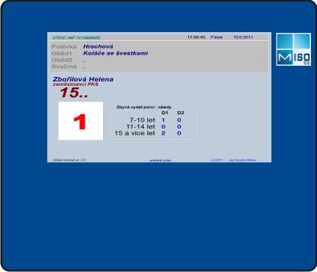317x272 pixels.
Task: Click the Polévka label
Action: tap(64, 46)
